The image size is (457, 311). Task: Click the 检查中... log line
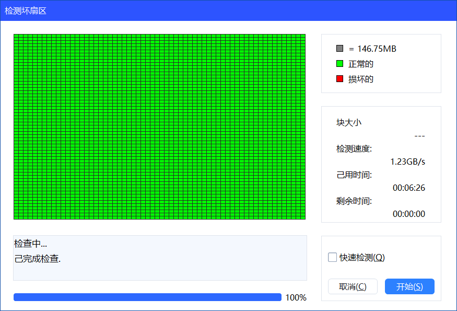point(31,244)
